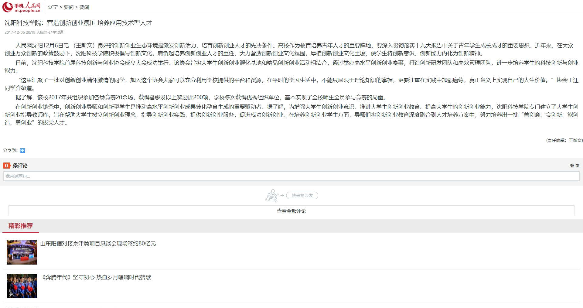Focus the 我来说两句 comment input box

pos(291,176)
